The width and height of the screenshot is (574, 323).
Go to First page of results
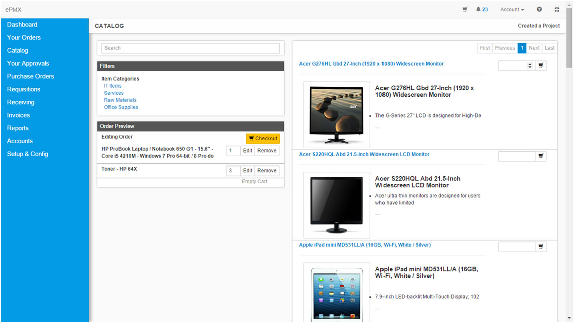coord(485,48)
